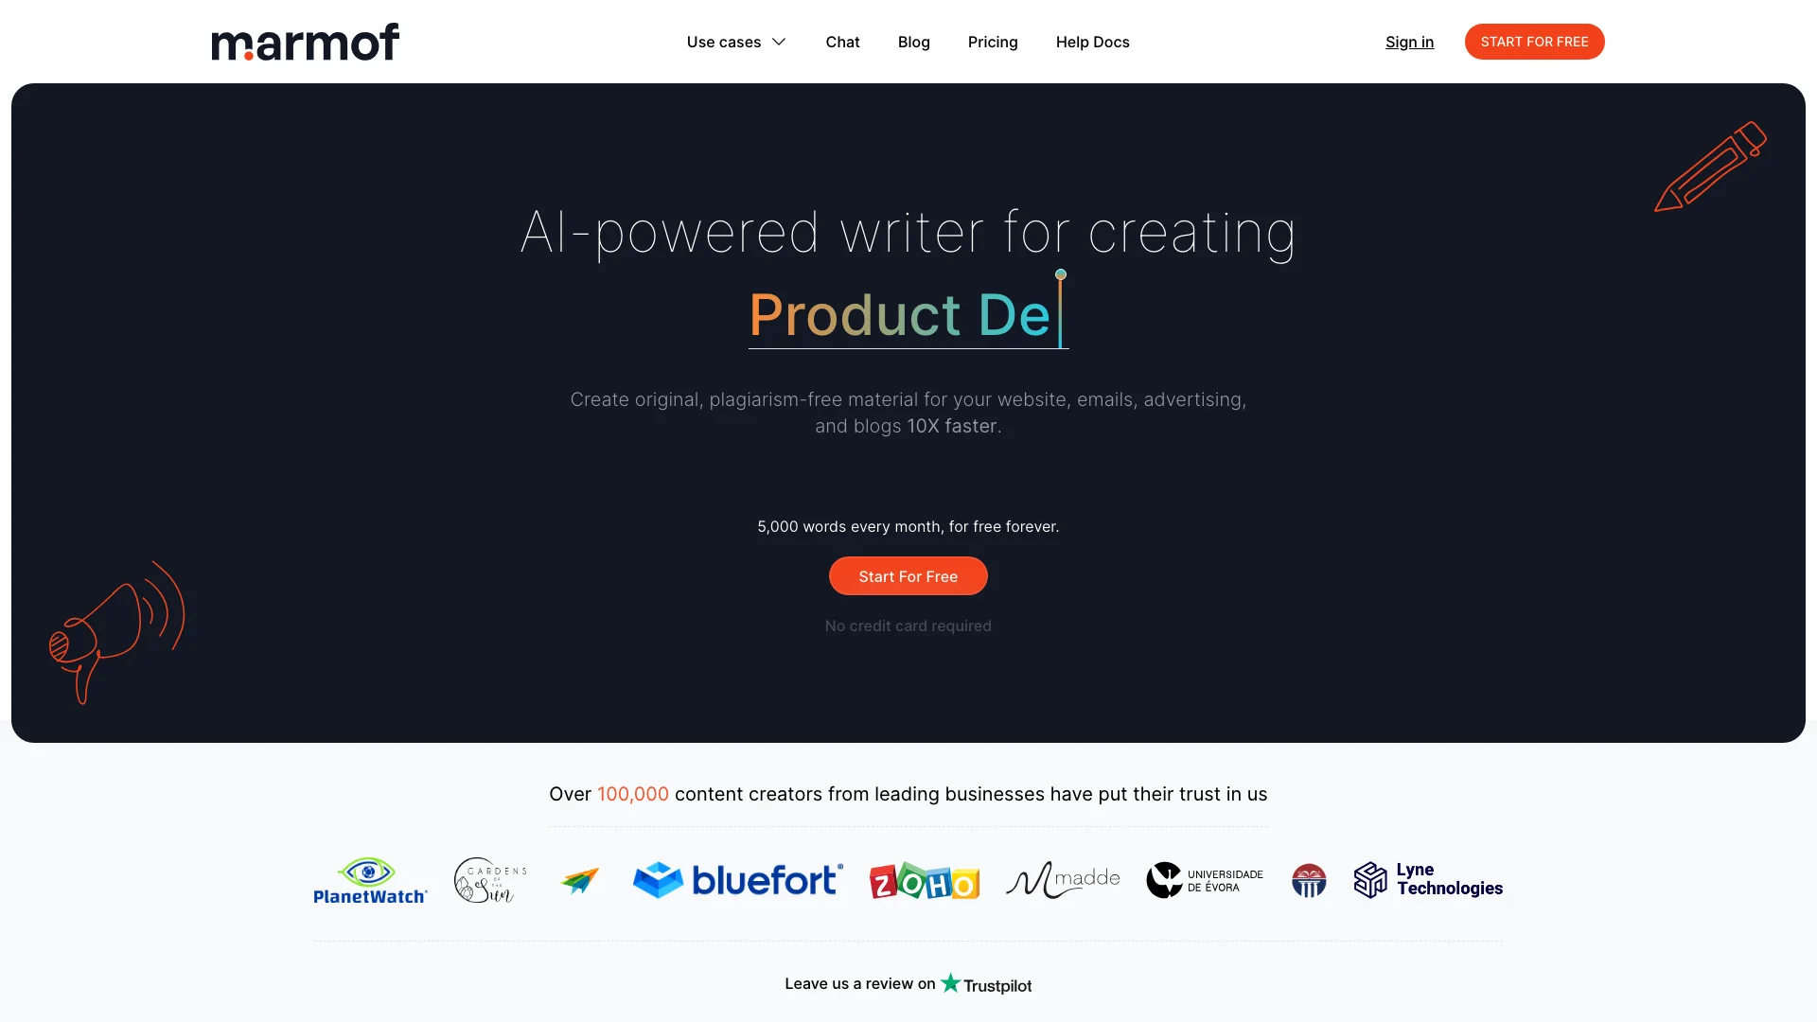Viewport: 1817px width, 1022px height.
Task: Click the Use cases chevron arrow
Action: tap(780, 42)
